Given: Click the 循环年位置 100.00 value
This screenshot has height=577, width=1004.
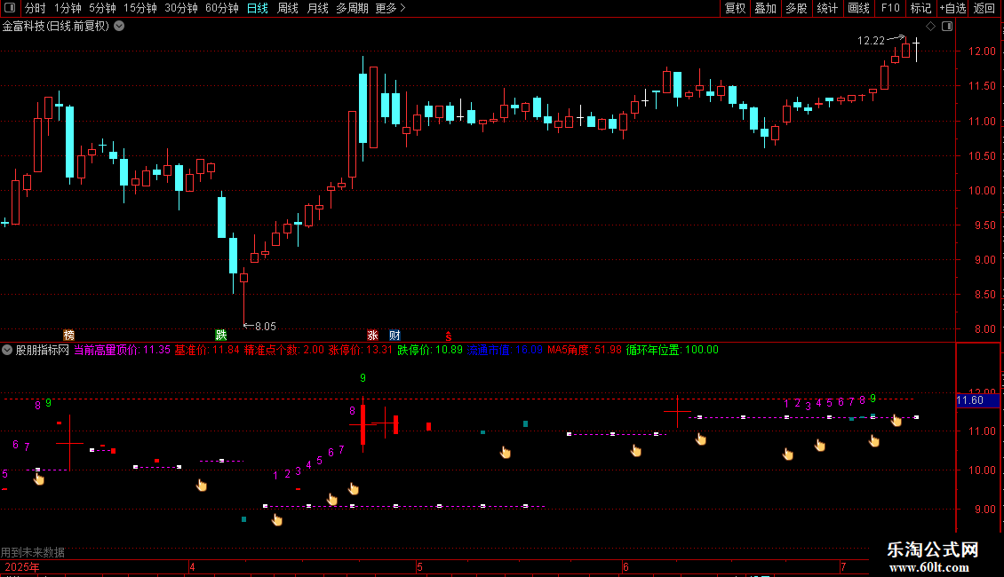Looking at the screenshot, I should point(673,350).
